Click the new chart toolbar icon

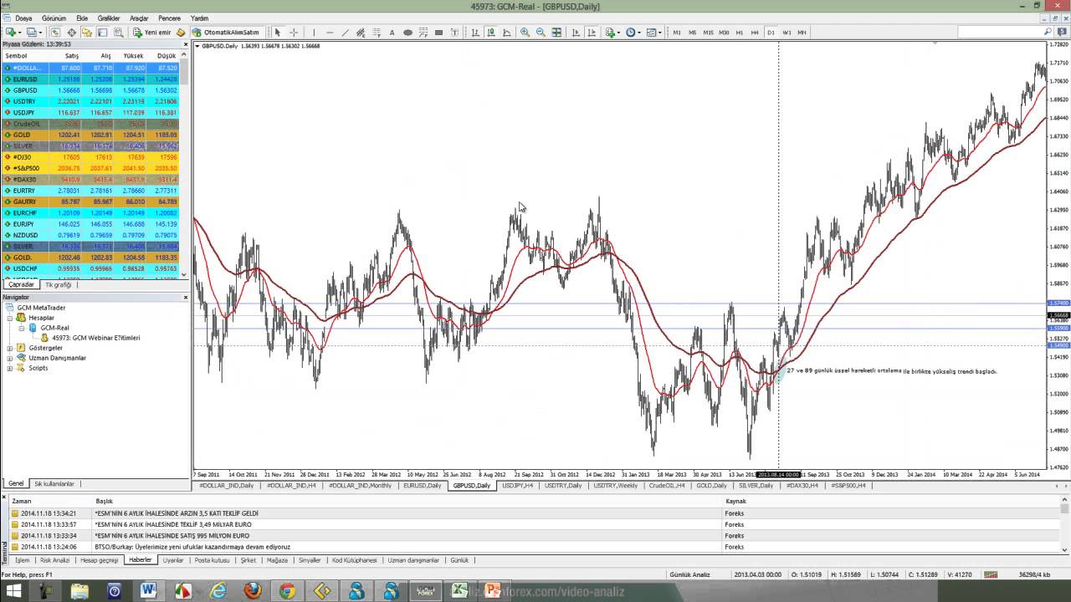(11, 33)
